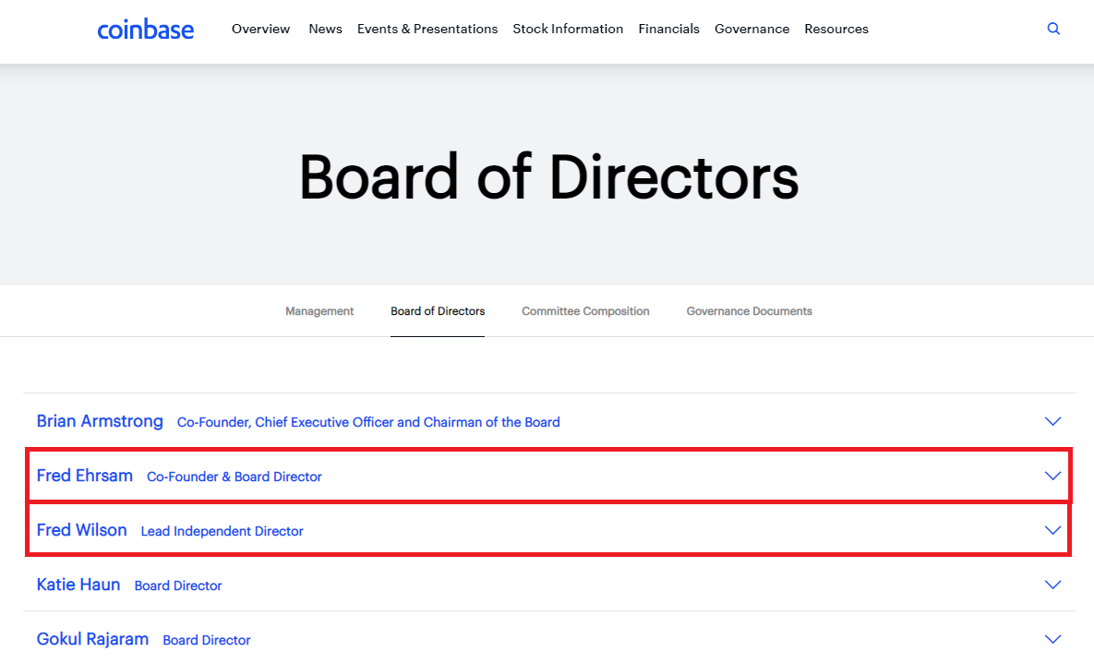This screenshot has height=664, width=1094.
Task: Open the Financials menu
Action: click(668, 29)
